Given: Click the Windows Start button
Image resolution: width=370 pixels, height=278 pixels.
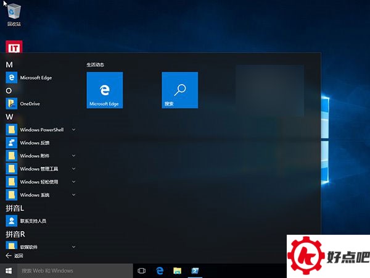Looking at the screenshot, I should pyautogui.click(x=9, y=271).
